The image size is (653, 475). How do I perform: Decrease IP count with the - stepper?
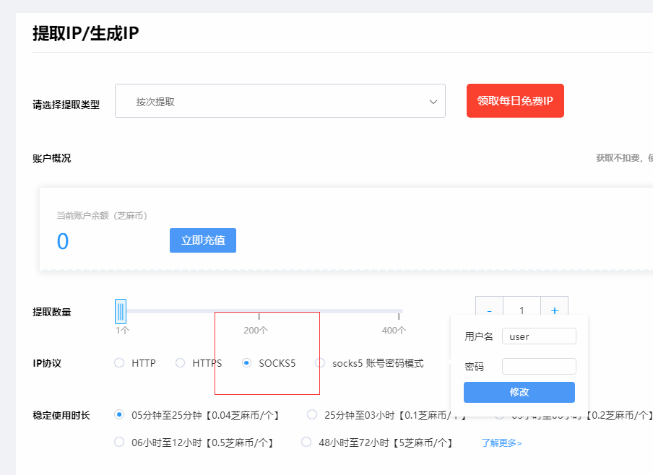pyautogui.click(x=489, y=310)
